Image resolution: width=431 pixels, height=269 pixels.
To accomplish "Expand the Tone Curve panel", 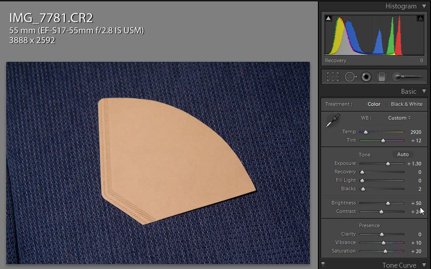I will (423, 265).
